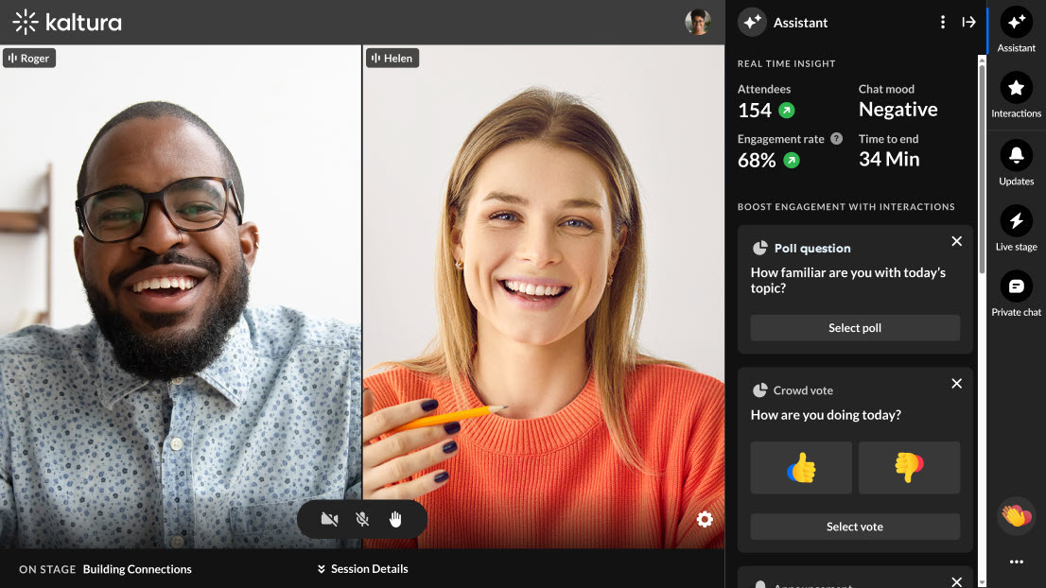
Task: Choose the thumbs down vote option
Action: [x=909, y=467]
